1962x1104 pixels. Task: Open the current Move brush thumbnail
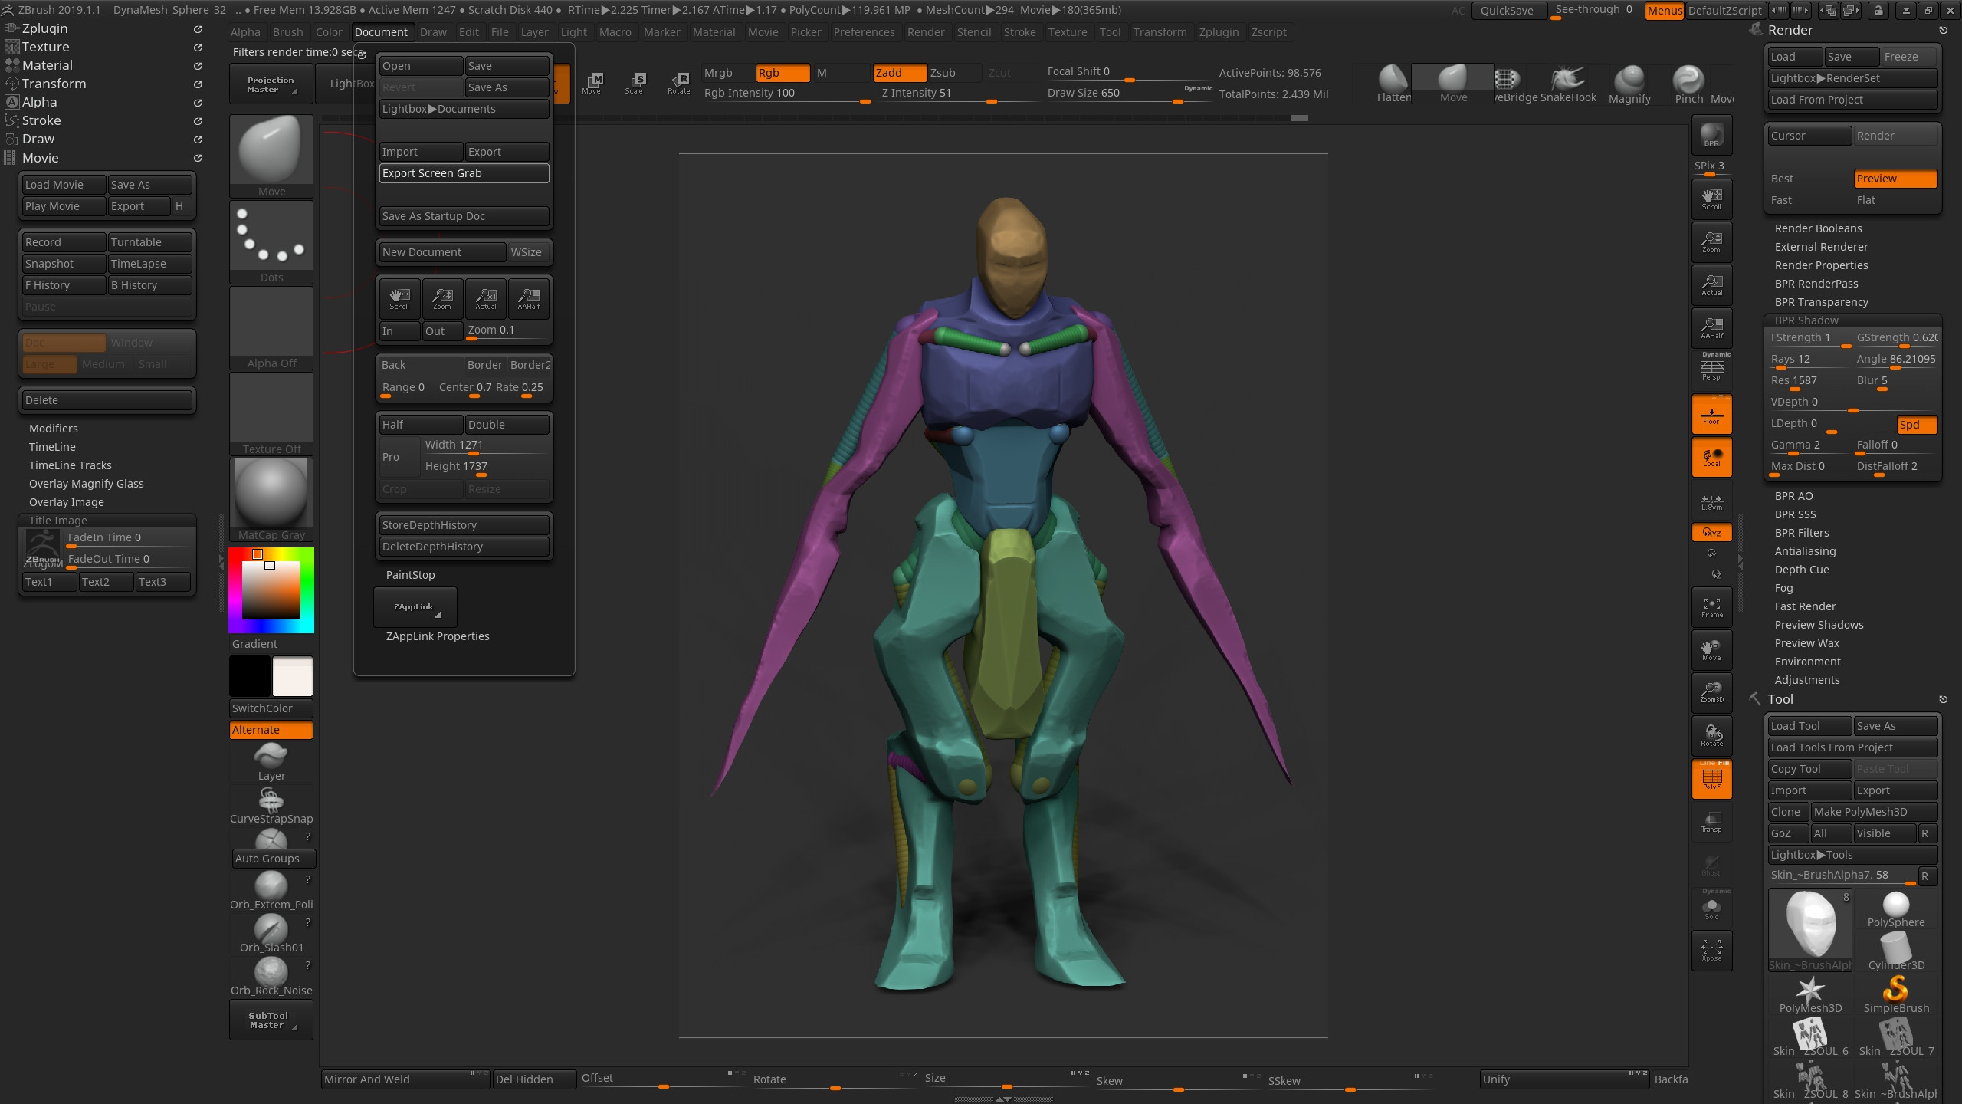tap(271, 156)
